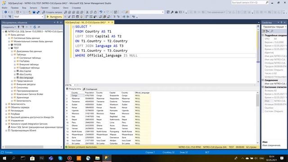Open File Explorer from the taskbar
Image resolution: width=288 pixels, height=162 pixels.
tap(97, 158)
